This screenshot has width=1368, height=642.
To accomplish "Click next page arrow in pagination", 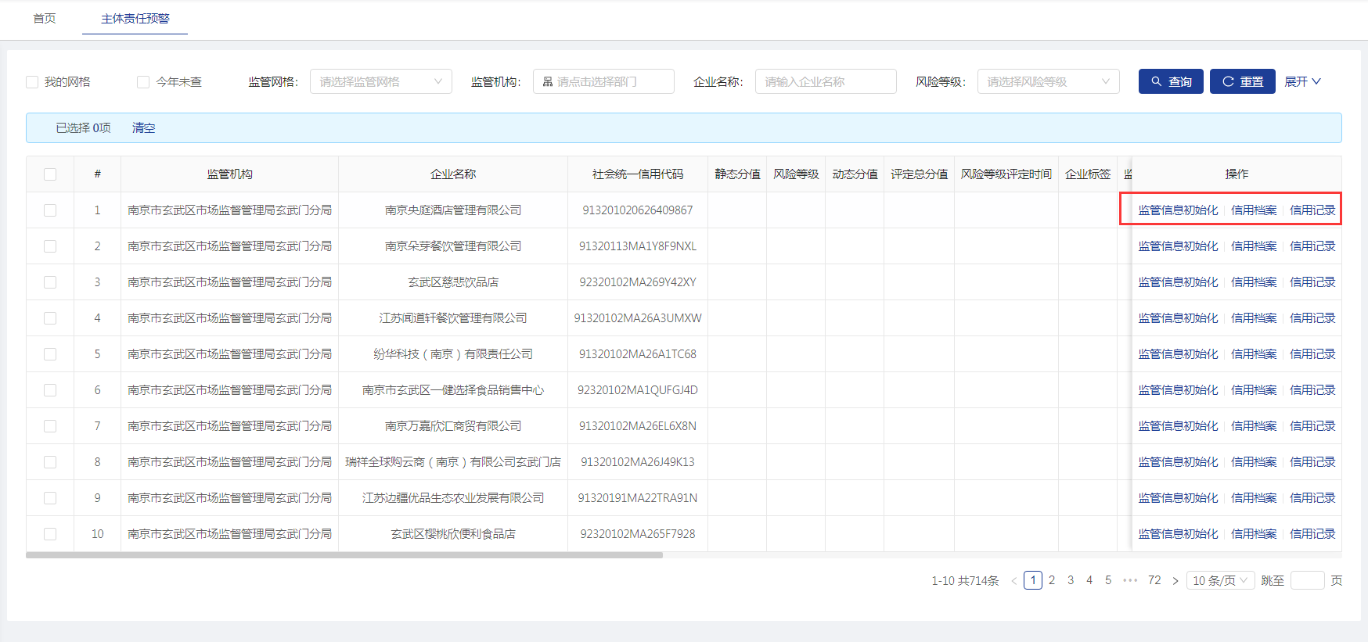I will point(1175,581).
